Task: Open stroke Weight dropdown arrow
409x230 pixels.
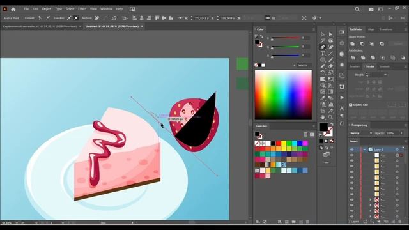Action: [385, 75]
